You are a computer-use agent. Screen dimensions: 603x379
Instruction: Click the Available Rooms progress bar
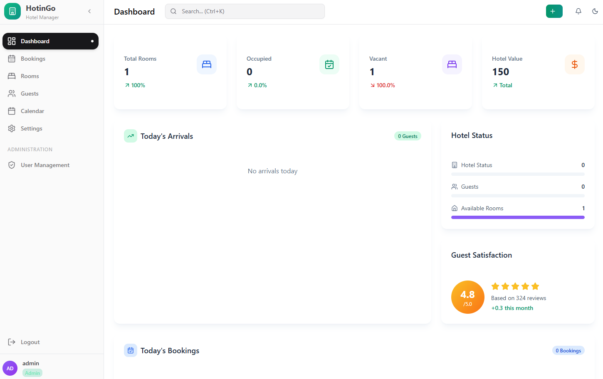[x=517, y=217]
